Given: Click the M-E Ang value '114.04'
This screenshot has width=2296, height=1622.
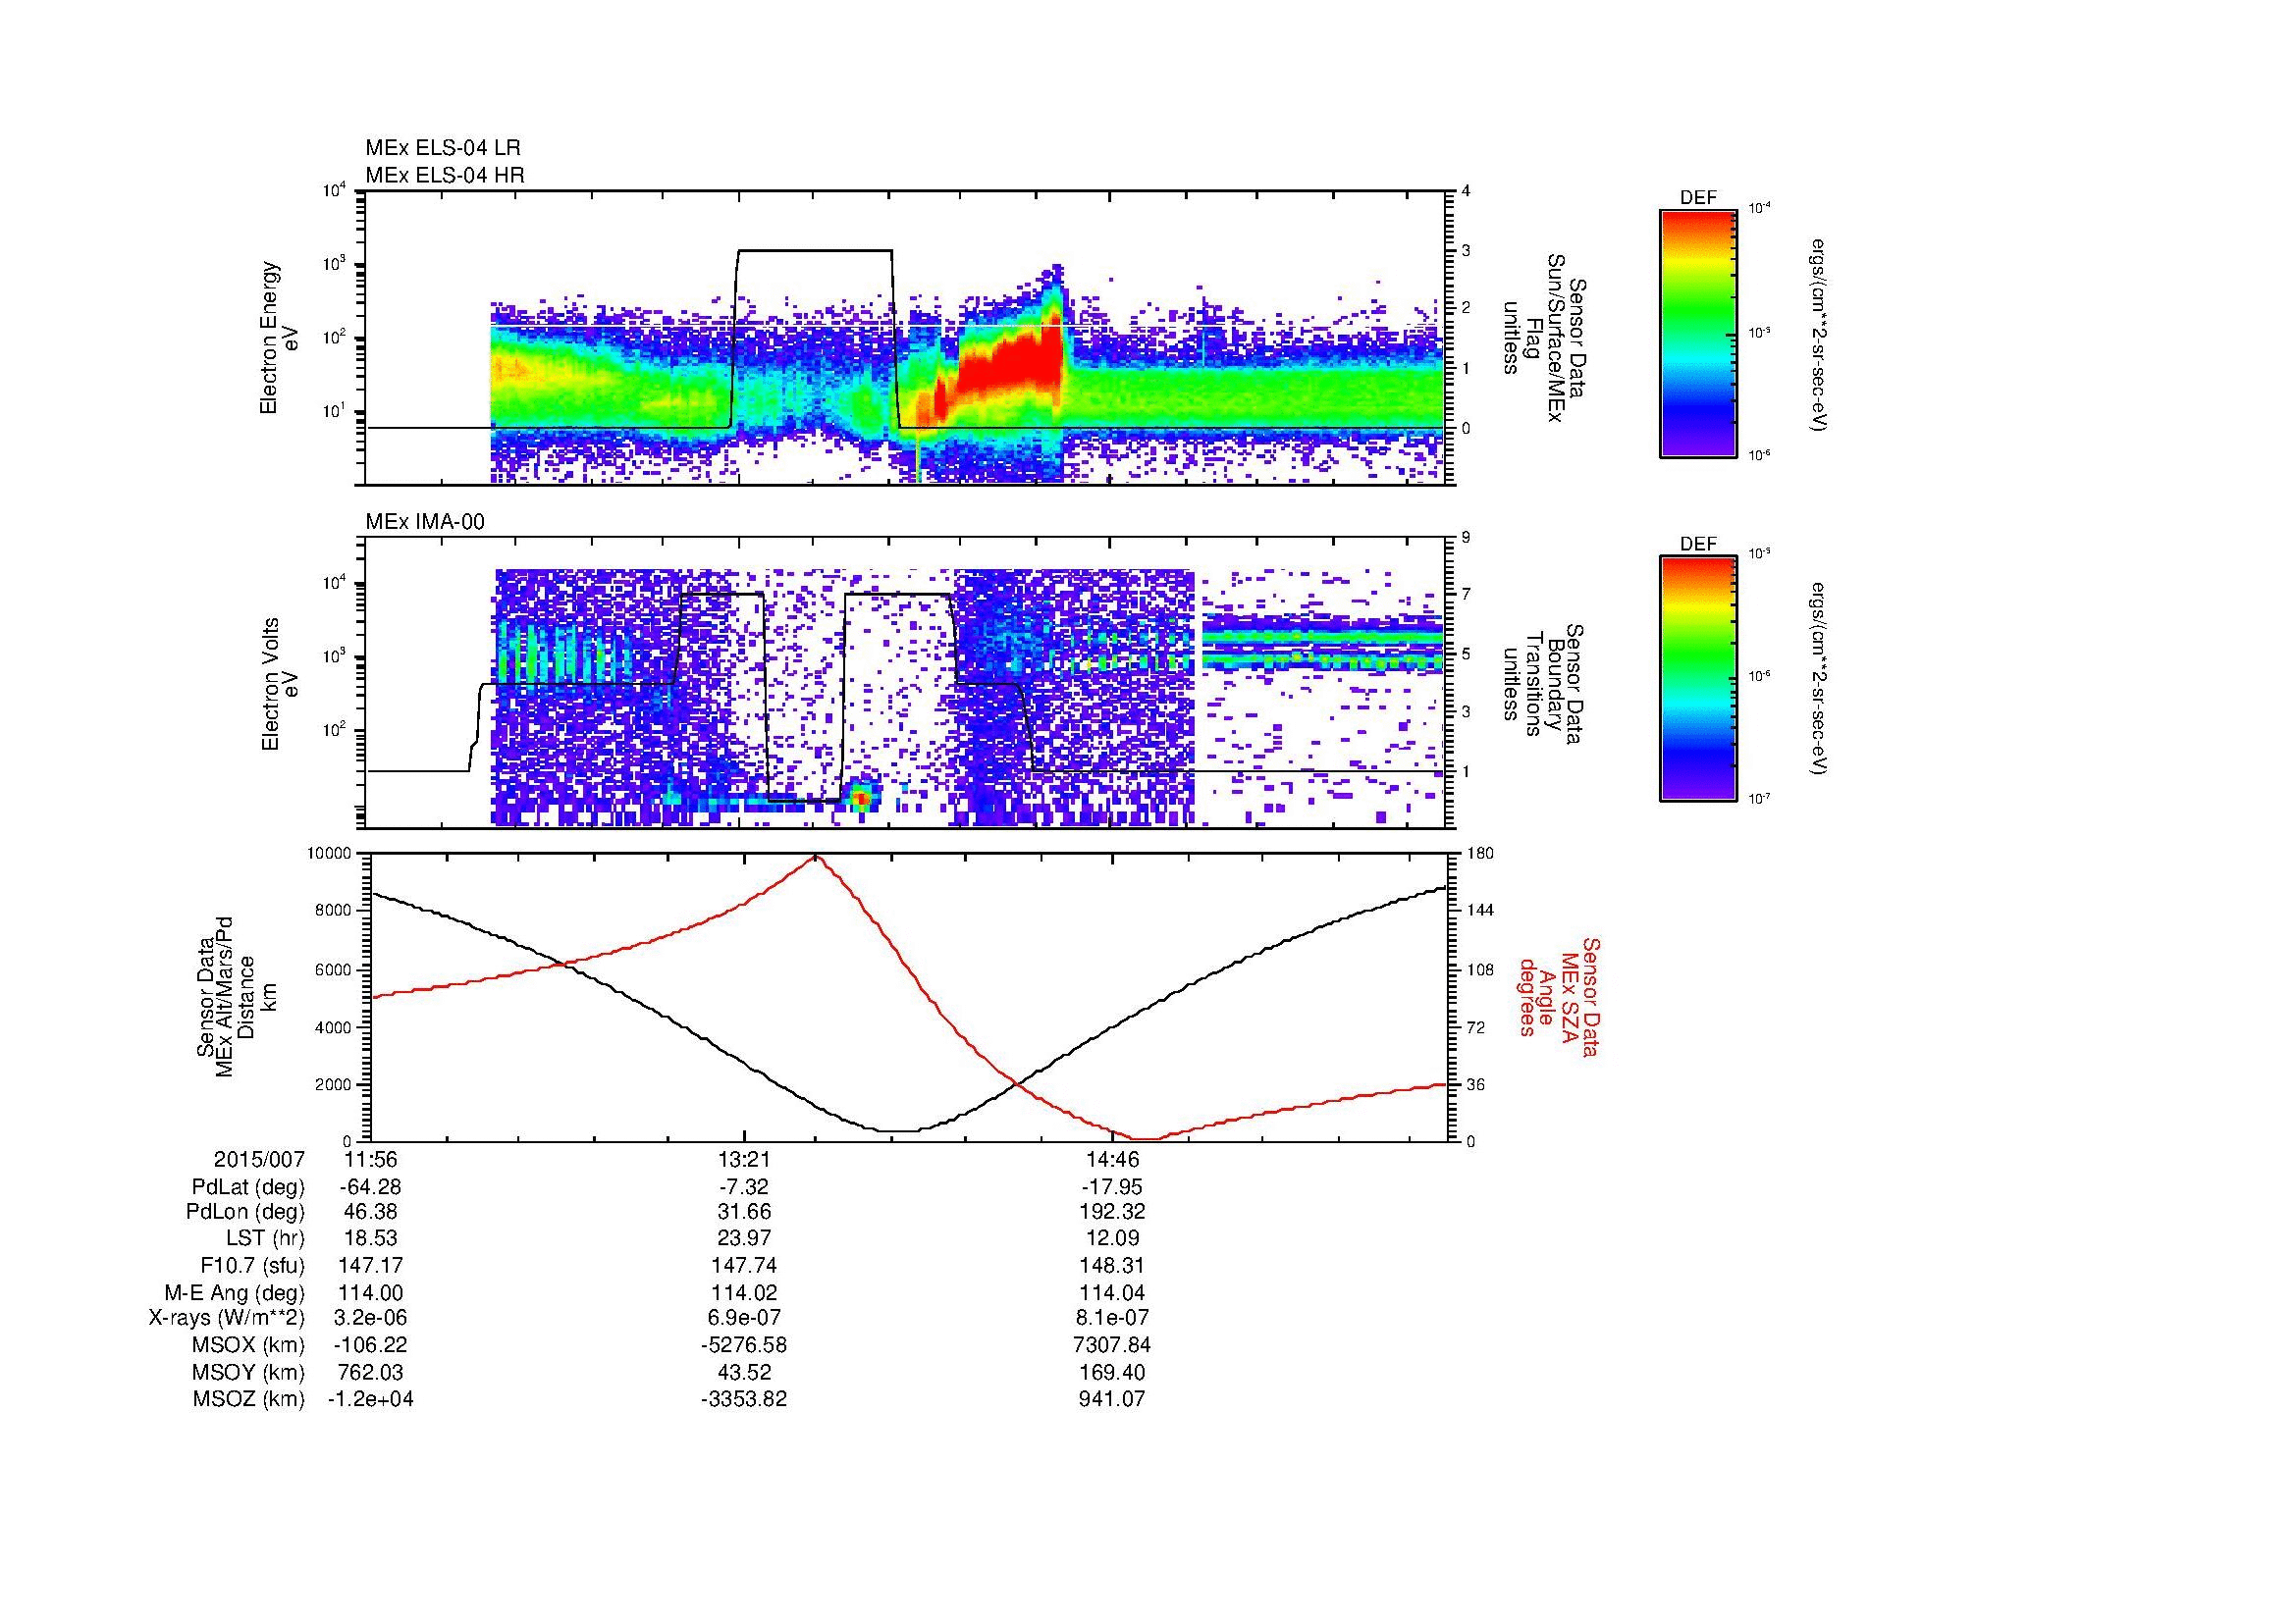Looking at the screenshot, I should coord(1112,1292).
